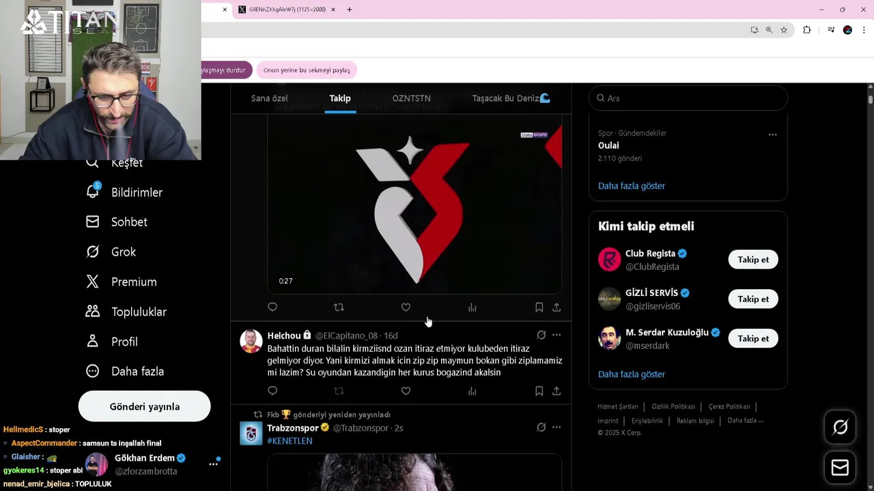Open Trabzonspor's profile avatar
The height and width of the screenshot is (491, 874).
click(251, 434)
